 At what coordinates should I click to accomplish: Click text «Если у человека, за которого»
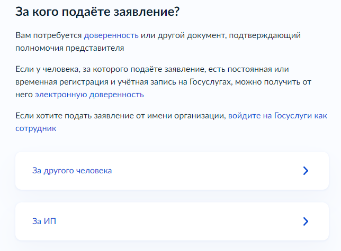click(71, 69)
